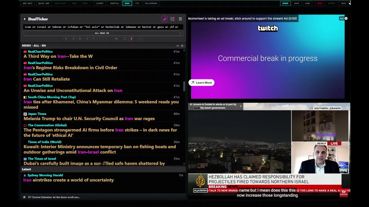
Task: Click the pink key icon in DualTicker header
Action: click(165, 19)
